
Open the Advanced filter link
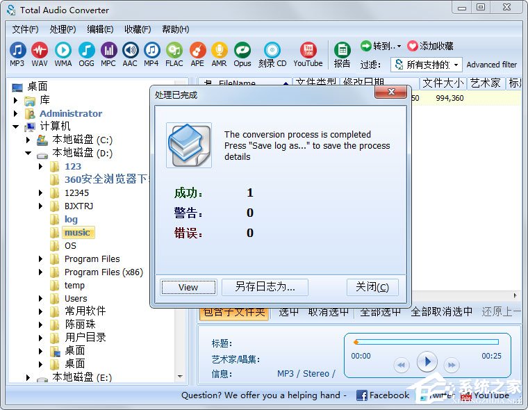tap(491, 65)
